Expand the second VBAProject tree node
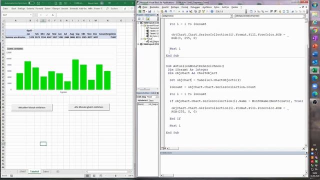320x180 pixels. pos(138,44)
